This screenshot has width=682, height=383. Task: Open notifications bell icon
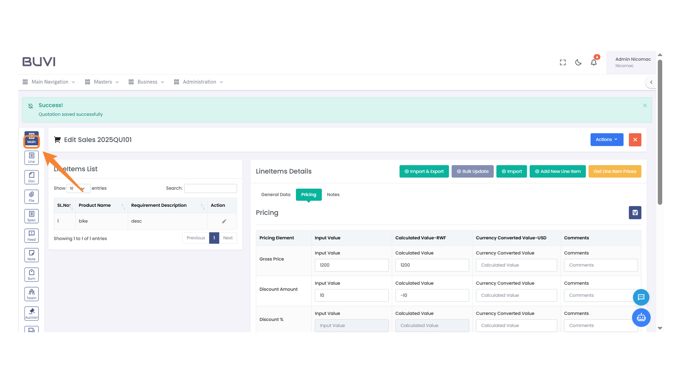point(594,63)
